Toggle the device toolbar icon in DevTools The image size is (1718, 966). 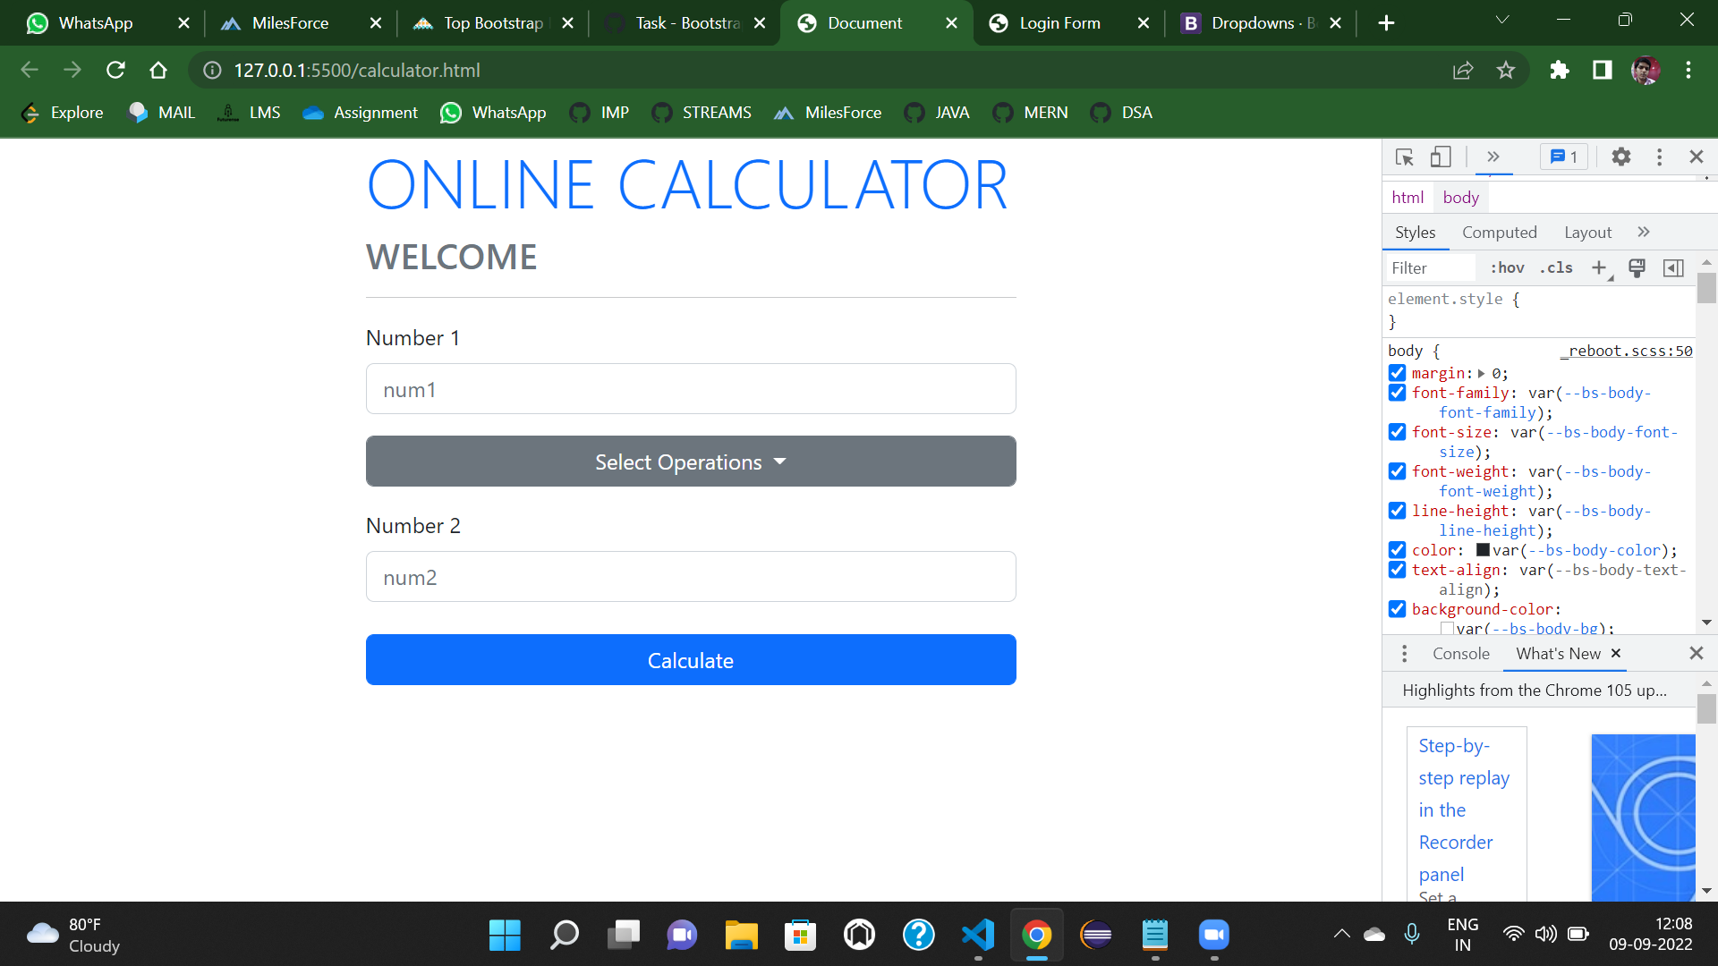[x=1441, y=157]
